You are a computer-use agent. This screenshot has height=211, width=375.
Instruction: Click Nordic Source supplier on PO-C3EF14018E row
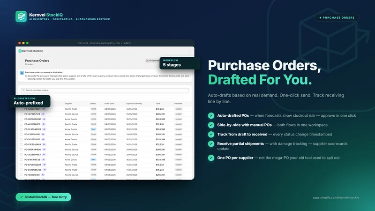pyautogui.click(x=72, y=134)
